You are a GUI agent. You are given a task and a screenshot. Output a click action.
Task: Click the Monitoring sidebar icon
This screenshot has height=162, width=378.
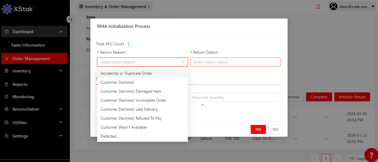[x=6, y=97]
